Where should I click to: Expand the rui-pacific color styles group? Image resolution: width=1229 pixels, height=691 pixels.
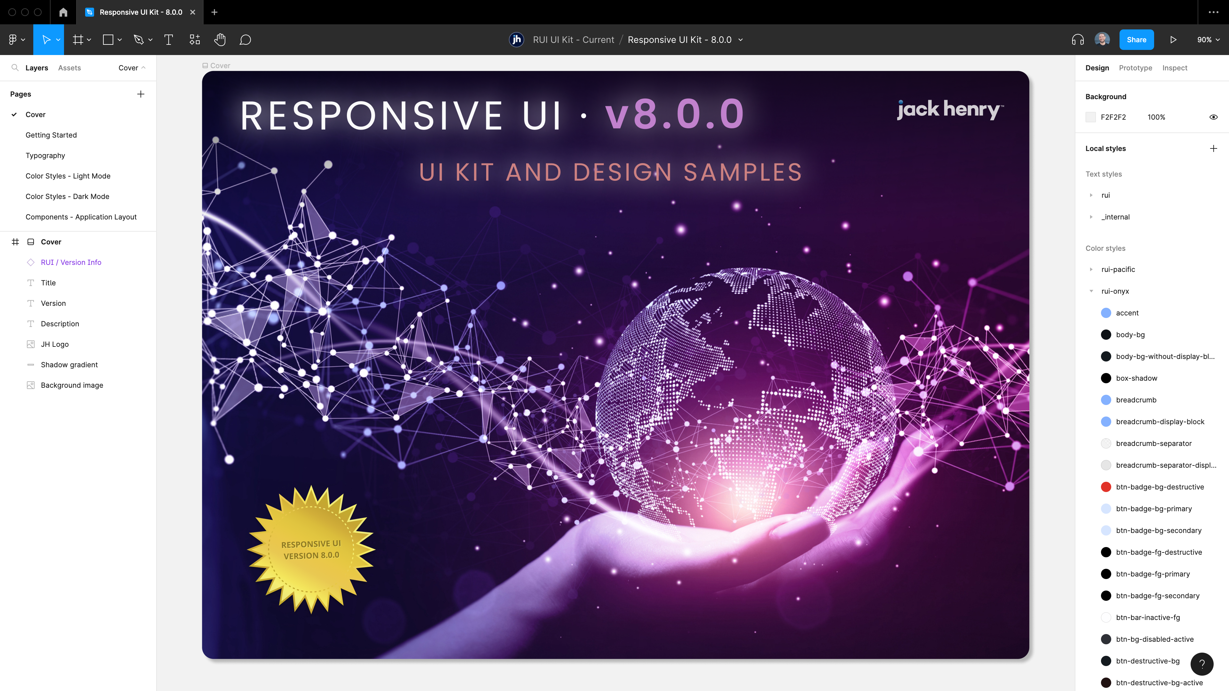(x=1091, y=269)
